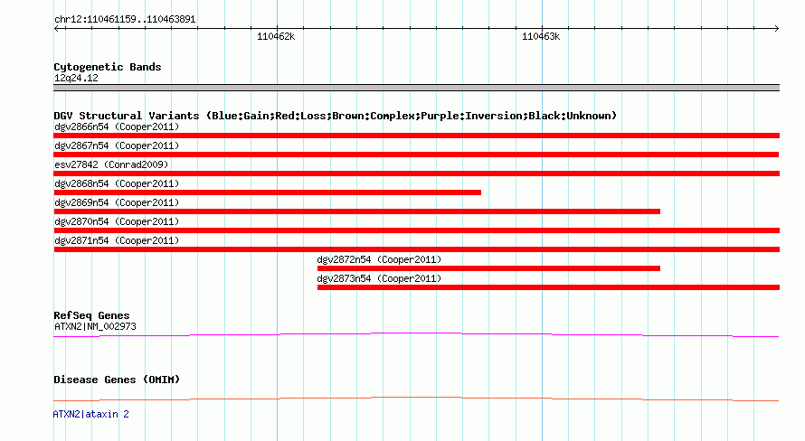805x441 pixels.
Task: Click the dgv2872n54 (Cooper2011) label
Action: (x=379, y=259)
